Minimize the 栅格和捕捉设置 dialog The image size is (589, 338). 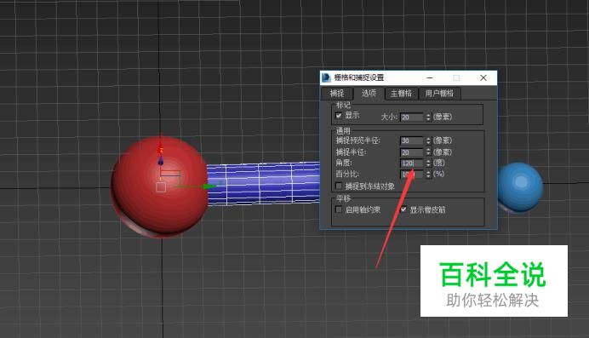point(430,77)
